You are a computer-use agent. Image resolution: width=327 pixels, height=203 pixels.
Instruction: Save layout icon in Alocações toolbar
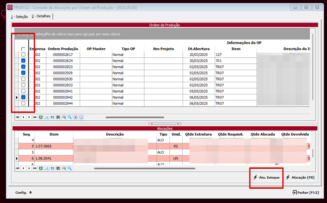click(x=52, y=168)
